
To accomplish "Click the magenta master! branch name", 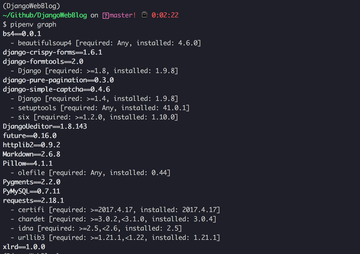I will 123,15.
